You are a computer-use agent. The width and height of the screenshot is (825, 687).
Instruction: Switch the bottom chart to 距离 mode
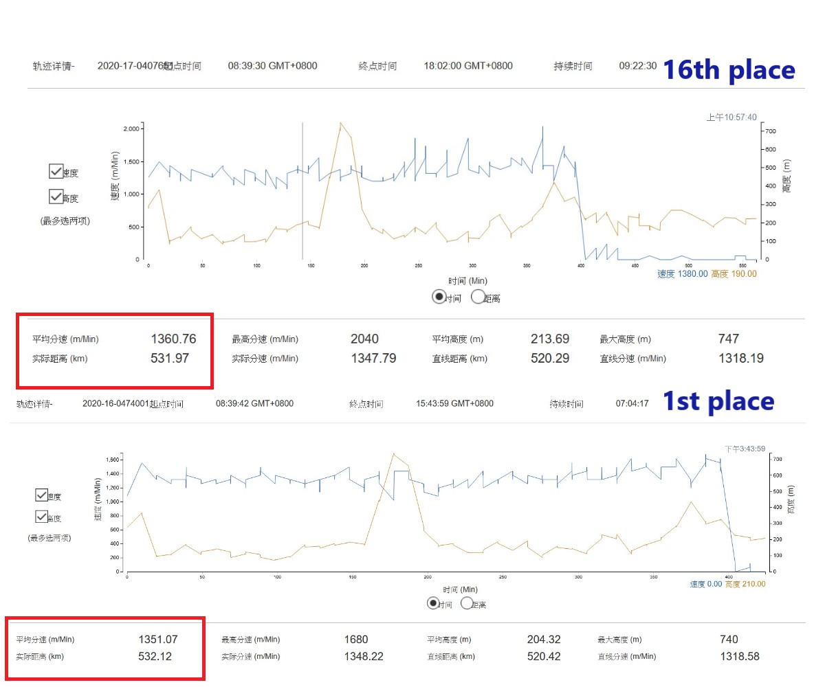tap(467, 603)
